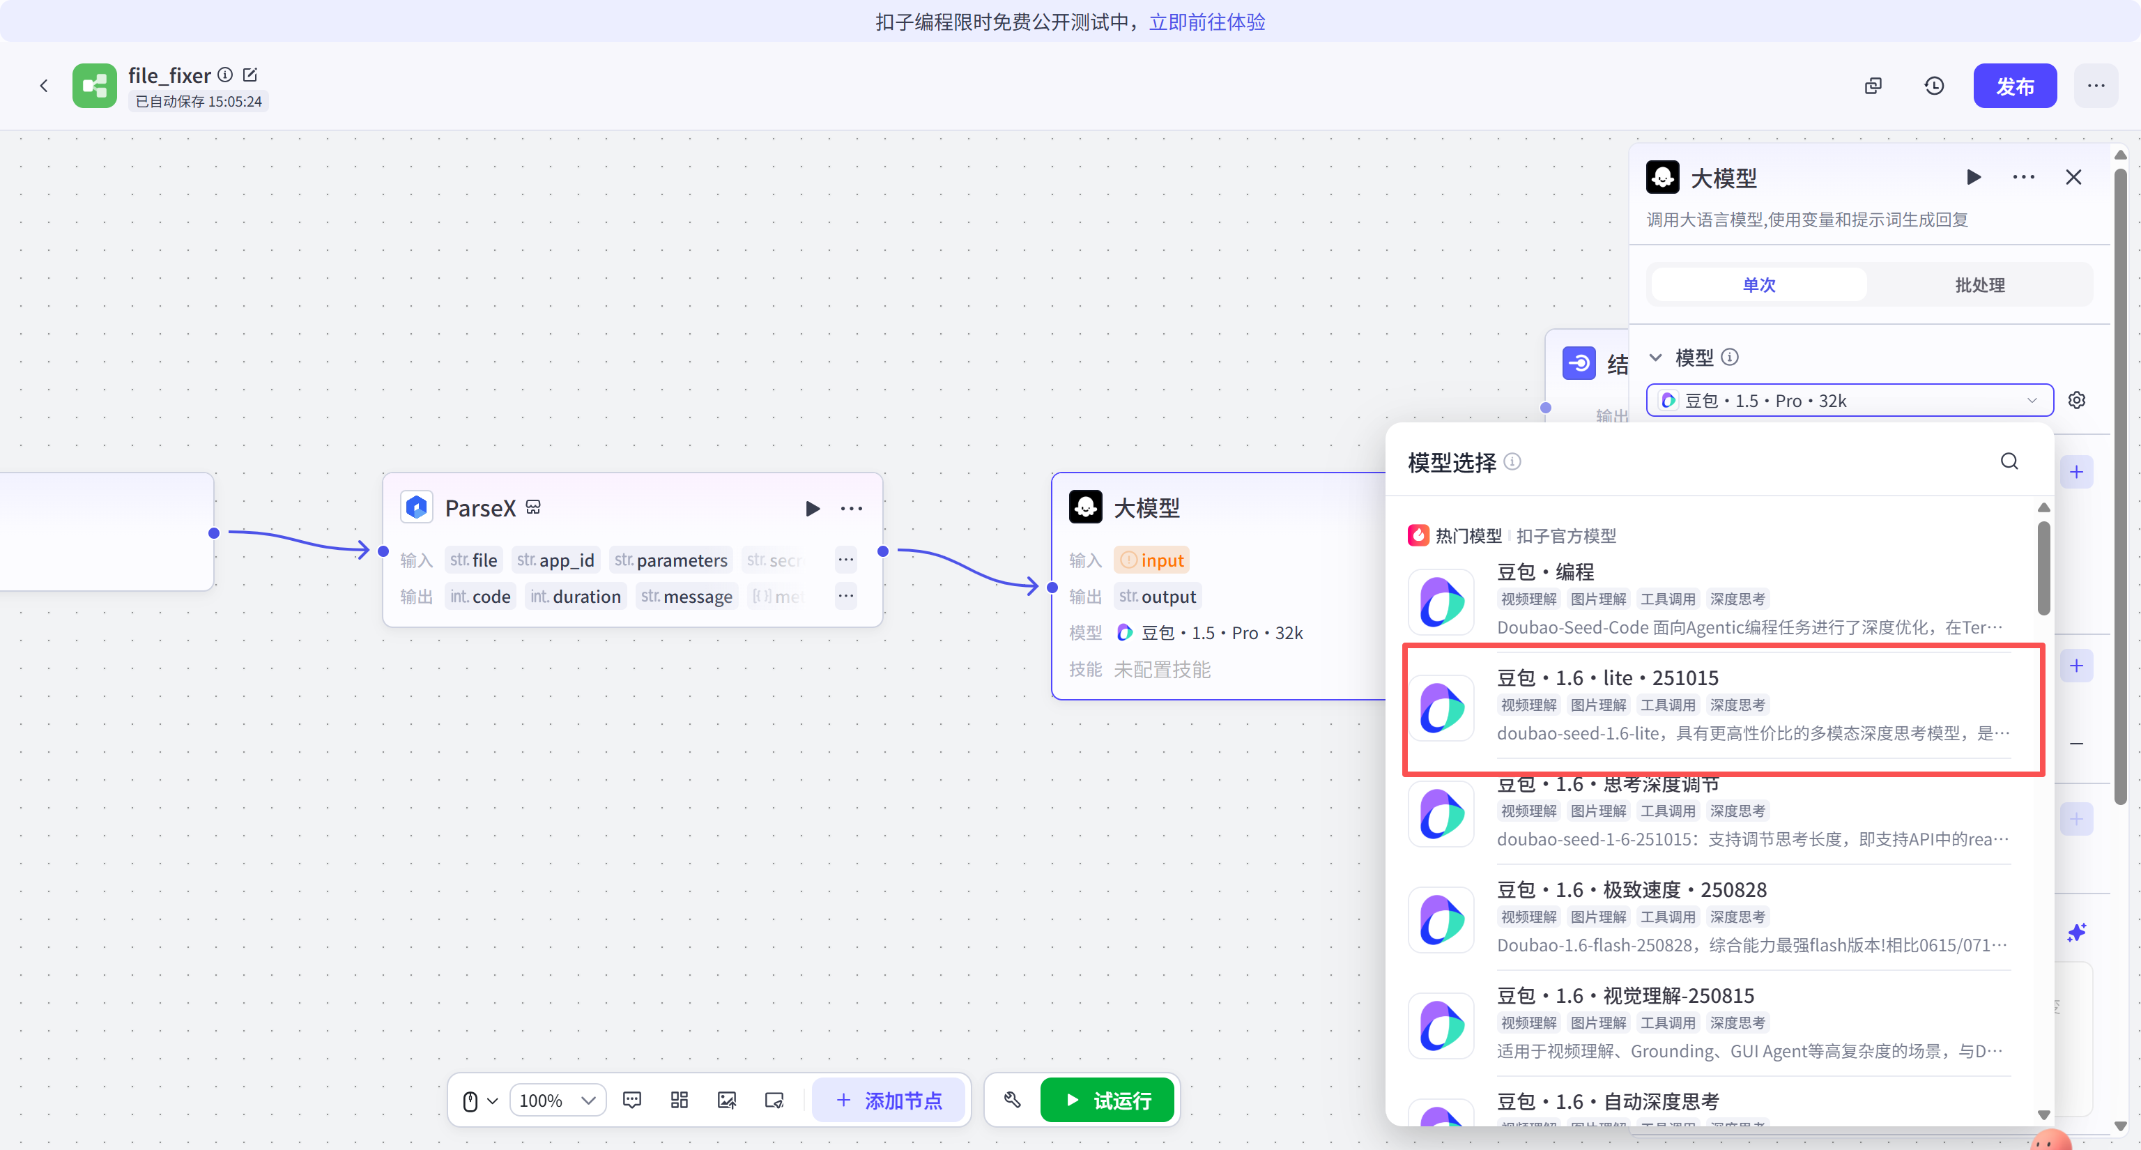Viewport: 2141px width, 1150px height.
Task: Open the 豆包 1.5 Pro 32k model dropdown
Action: click(1848, 401)
